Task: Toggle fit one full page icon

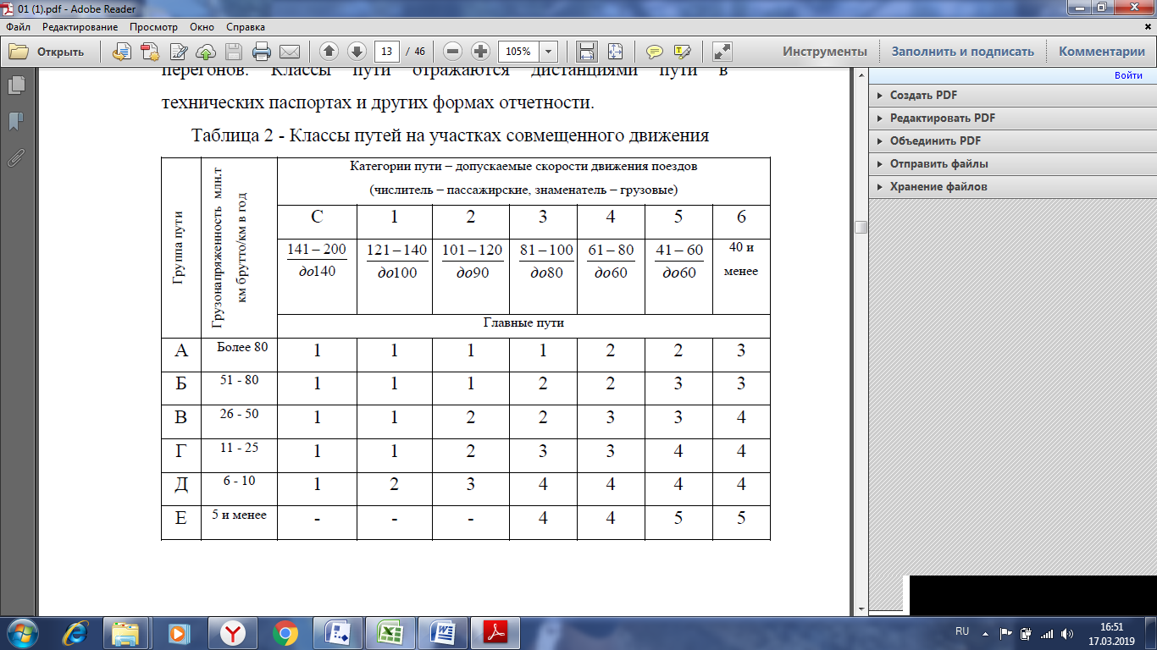Action: 615,52
